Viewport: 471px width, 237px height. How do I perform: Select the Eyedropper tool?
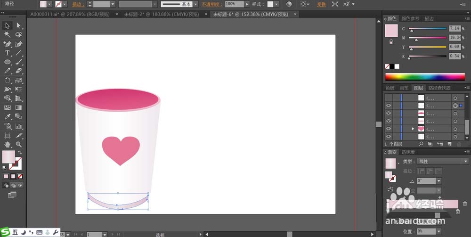pyautogui.click(x=8, y=116)
